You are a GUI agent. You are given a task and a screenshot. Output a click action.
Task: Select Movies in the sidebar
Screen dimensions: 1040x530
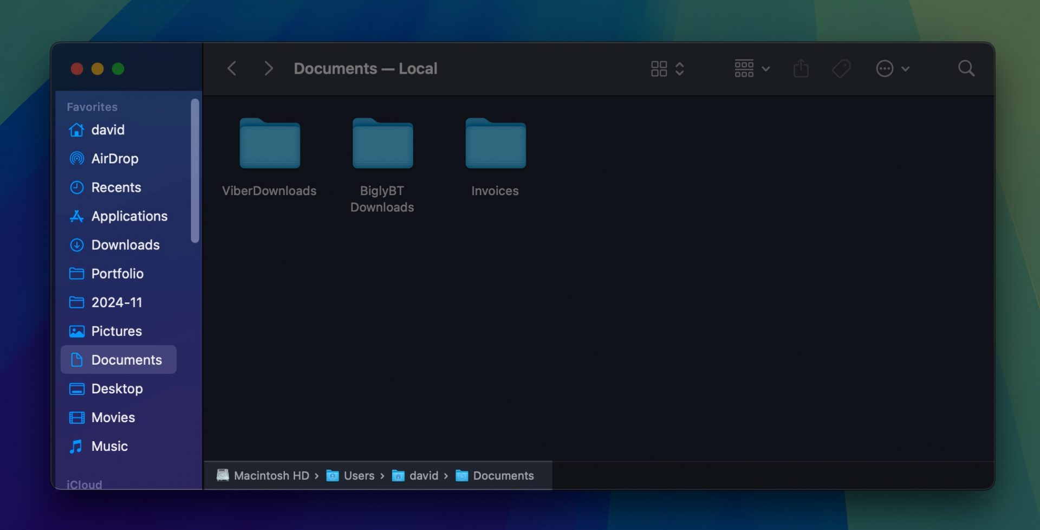(113, 417)
